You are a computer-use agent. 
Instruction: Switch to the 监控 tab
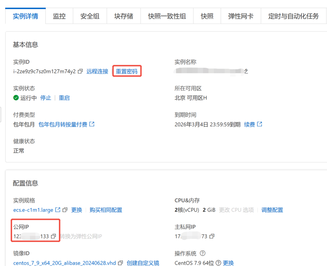pos(59,16)
